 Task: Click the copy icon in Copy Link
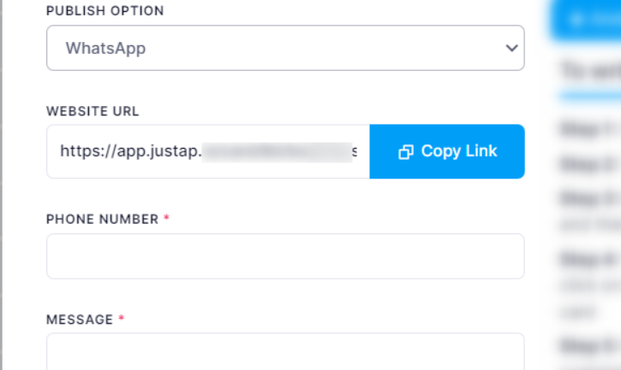click(x=406, y=152)
